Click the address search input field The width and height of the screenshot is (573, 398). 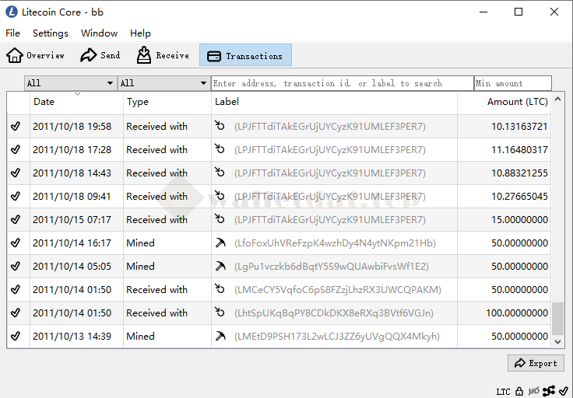[x=342, y=83]
